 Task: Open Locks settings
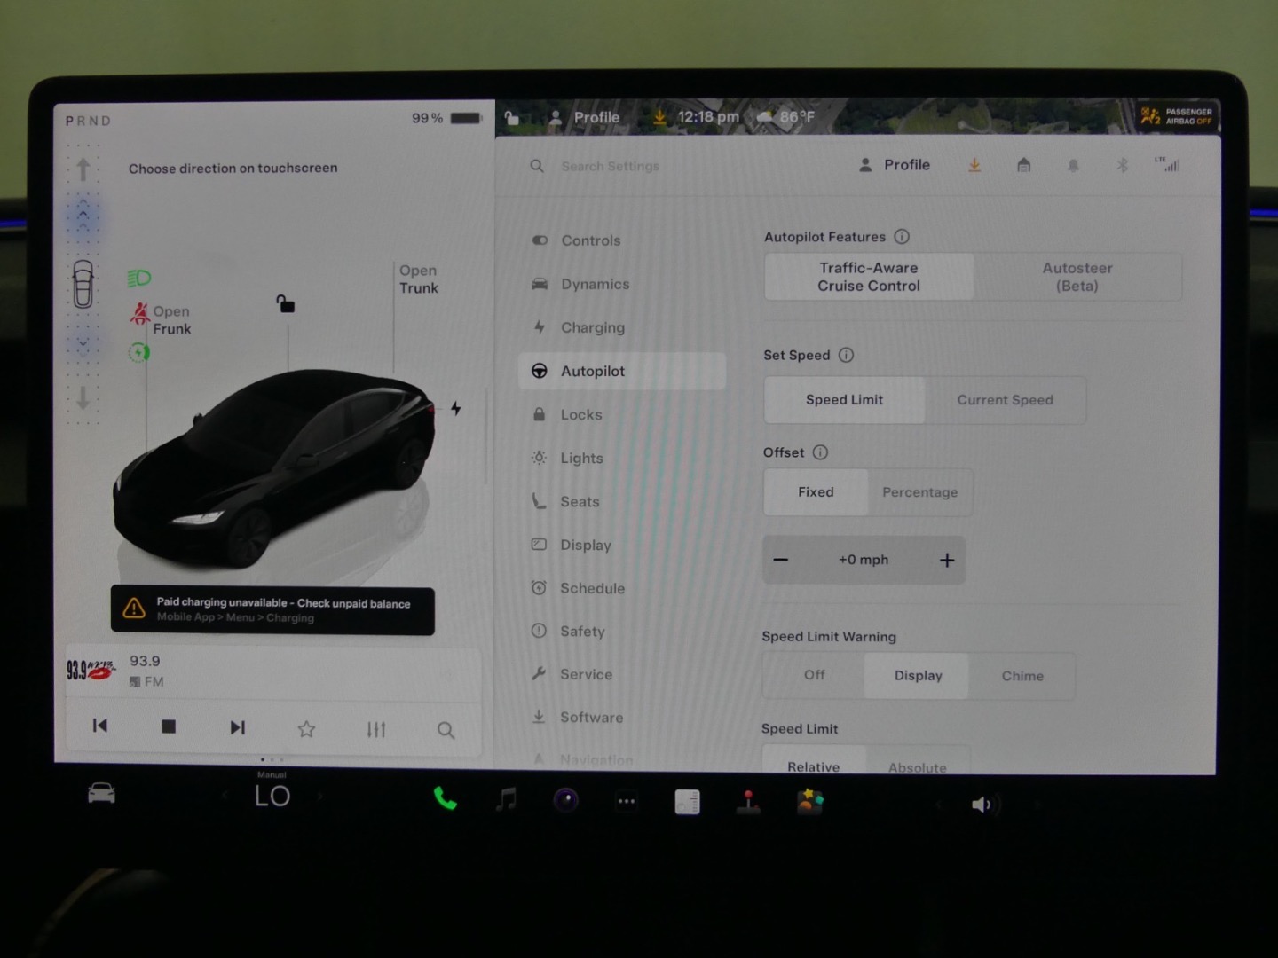622,414
